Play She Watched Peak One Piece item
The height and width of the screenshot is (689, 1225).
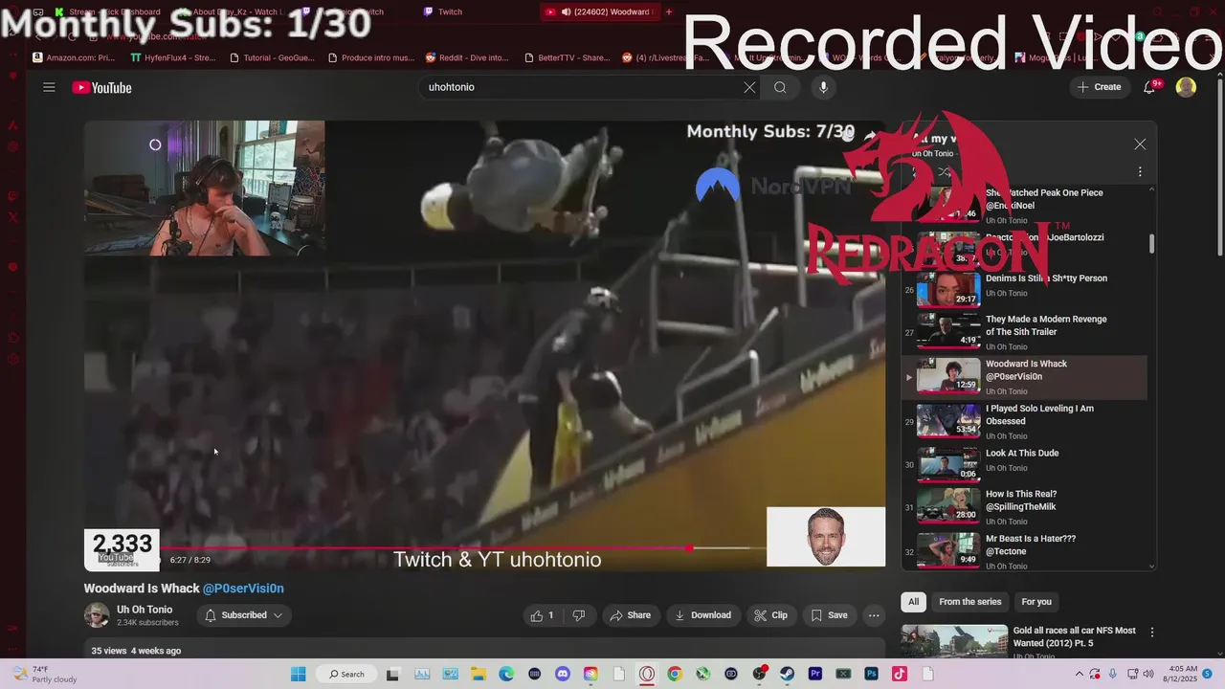[1024, 205]
